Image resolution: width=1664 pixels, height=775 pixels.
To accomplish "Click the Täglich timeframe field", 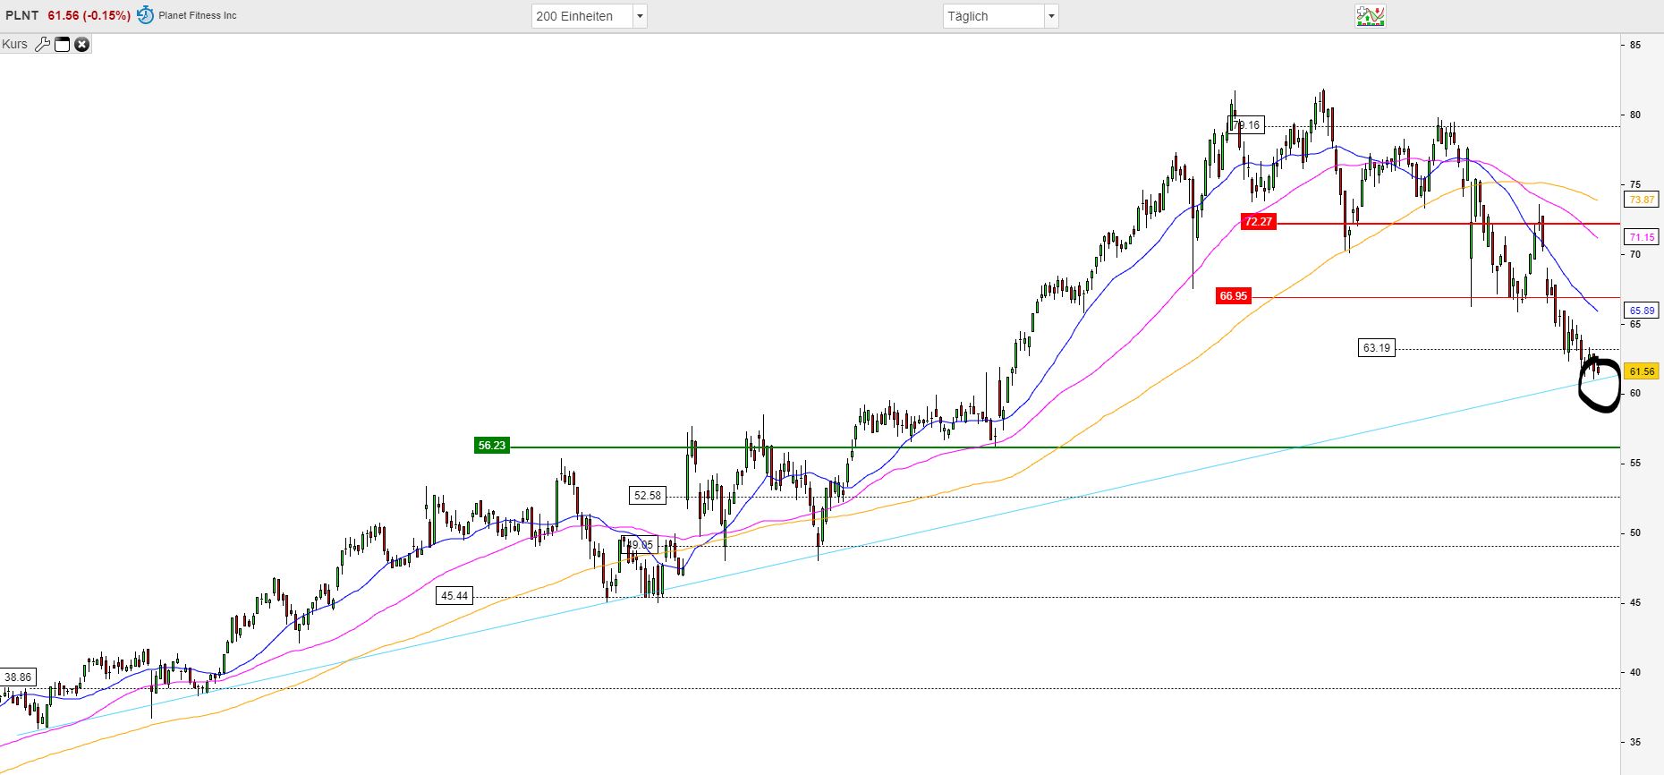I will click(x=994, y=16).
